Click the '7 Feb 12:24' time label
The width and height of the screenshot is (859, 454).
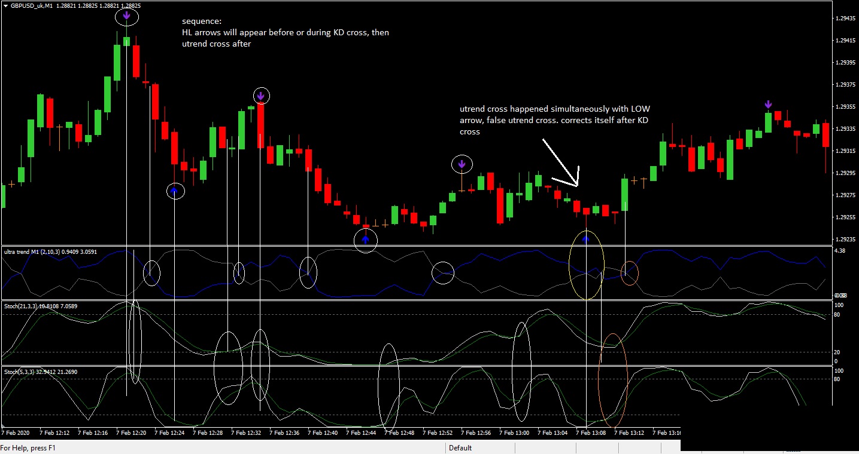pos(169,432)
